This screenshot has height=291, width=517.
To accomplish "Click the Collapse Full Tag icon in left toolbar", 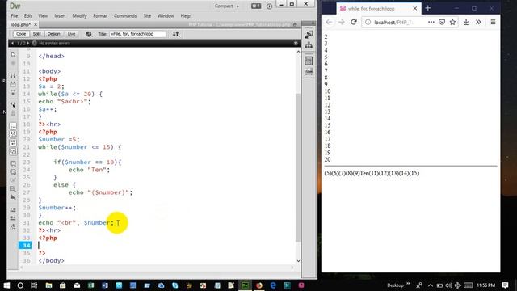I will (13, 75).
